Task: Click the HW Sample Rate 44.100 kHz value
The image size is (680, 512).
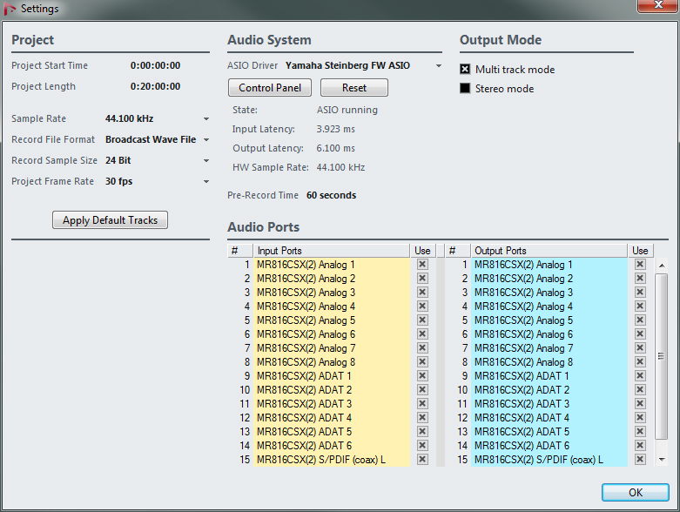Action: coord(340,167)
